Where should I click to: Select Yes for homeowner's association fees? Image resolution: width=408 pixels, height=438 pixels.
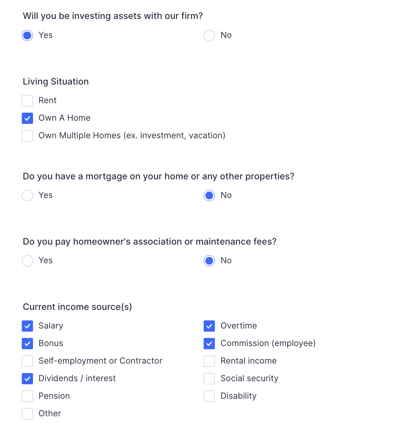point(27,261)
